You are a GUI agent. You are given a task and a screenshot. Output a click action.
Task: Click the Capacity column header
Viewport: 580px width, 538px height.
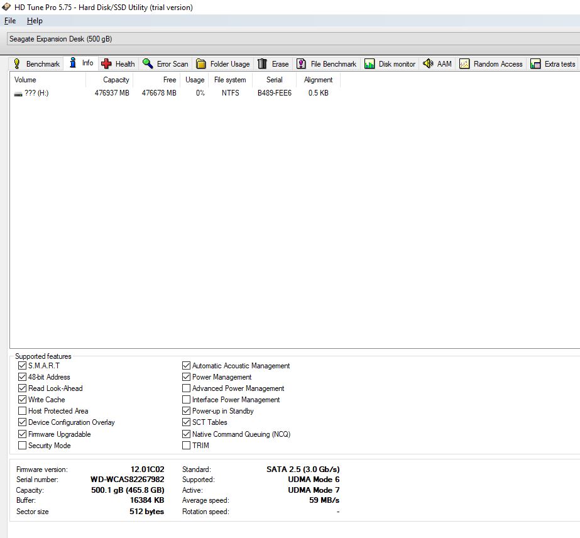pyautogui.click(x=109, y=80)
